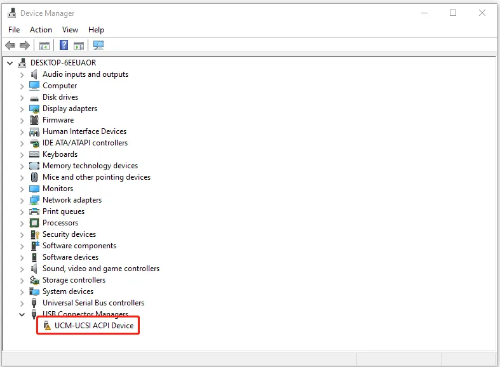Click the Display adapters category icon
The width and height of the screenshot is (500, 367).
[x=34, y=109]
